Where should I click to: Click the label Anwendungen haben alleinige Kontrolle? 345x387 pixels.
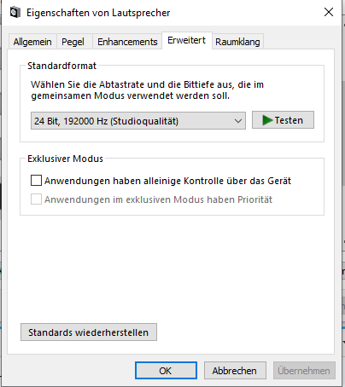pyautogui.click(x=167, y=181)
